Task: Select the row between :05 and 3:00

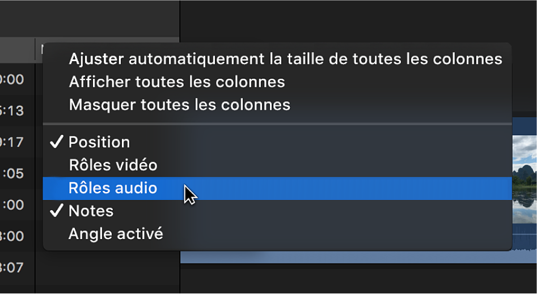Action: click(14, 204)
